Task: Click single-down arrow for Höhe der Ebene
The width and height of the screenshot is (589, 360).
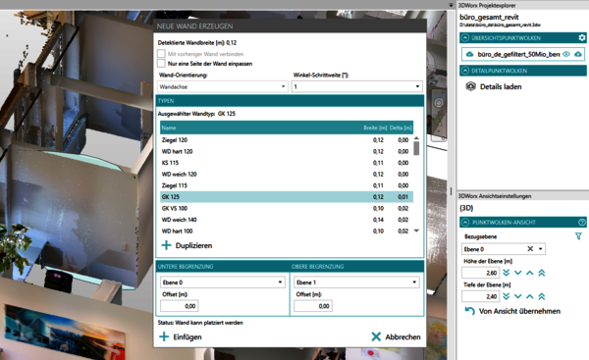Action: [x=518, y=273]
